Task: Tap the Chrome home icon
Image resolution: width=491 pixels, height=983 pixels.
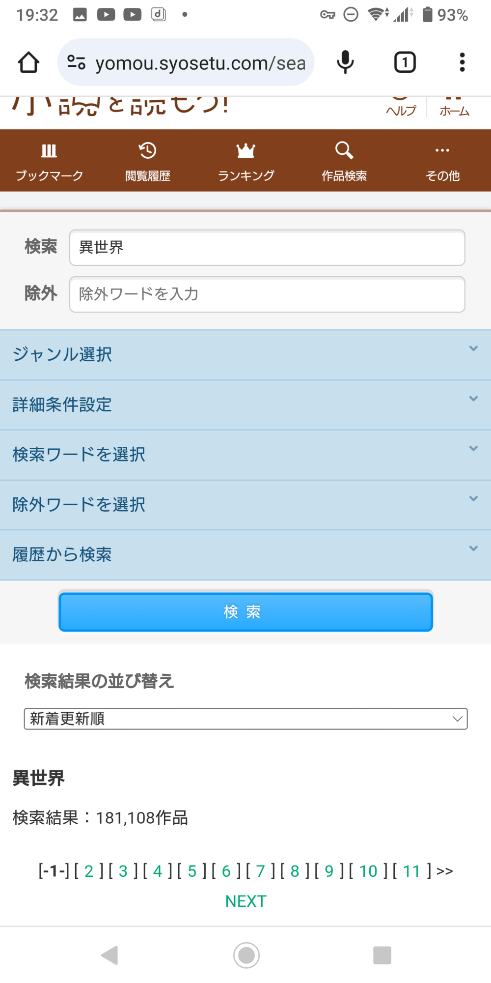Action: click(28, 62)
